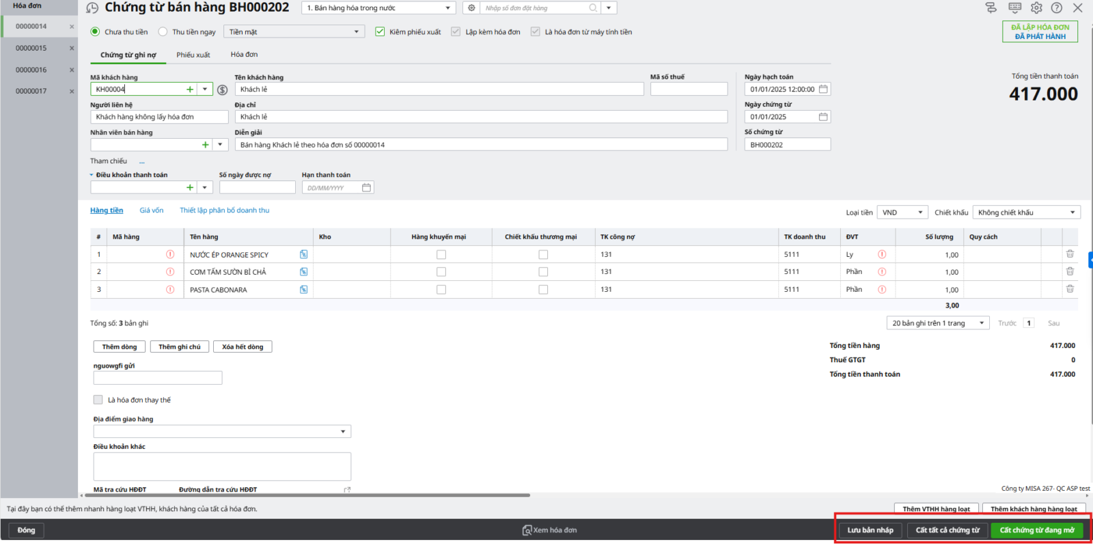The image size is (1093, 544).
Task: Click the Diễn giải text field
Action: [x=481, y=145]
